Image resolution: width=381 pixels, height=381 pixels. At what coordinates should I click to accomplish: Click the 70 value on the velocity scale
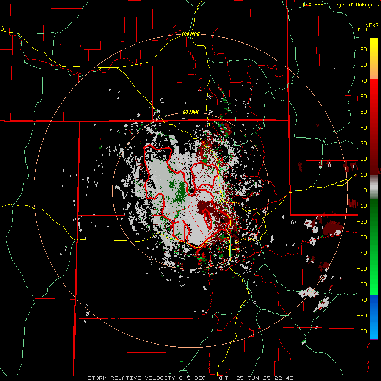click(x=364, y=81)
